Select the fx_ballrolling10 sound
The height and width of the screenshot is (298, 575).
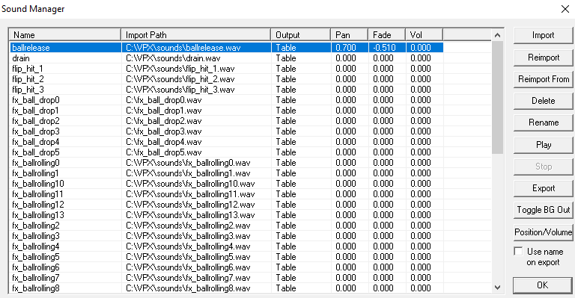227,184
